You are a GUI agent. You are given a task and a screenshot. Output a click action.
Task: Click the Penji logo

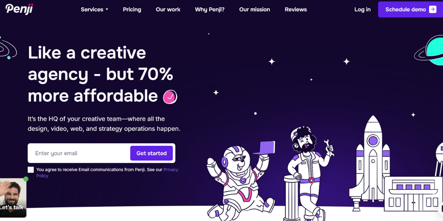[x=19, y=9]
